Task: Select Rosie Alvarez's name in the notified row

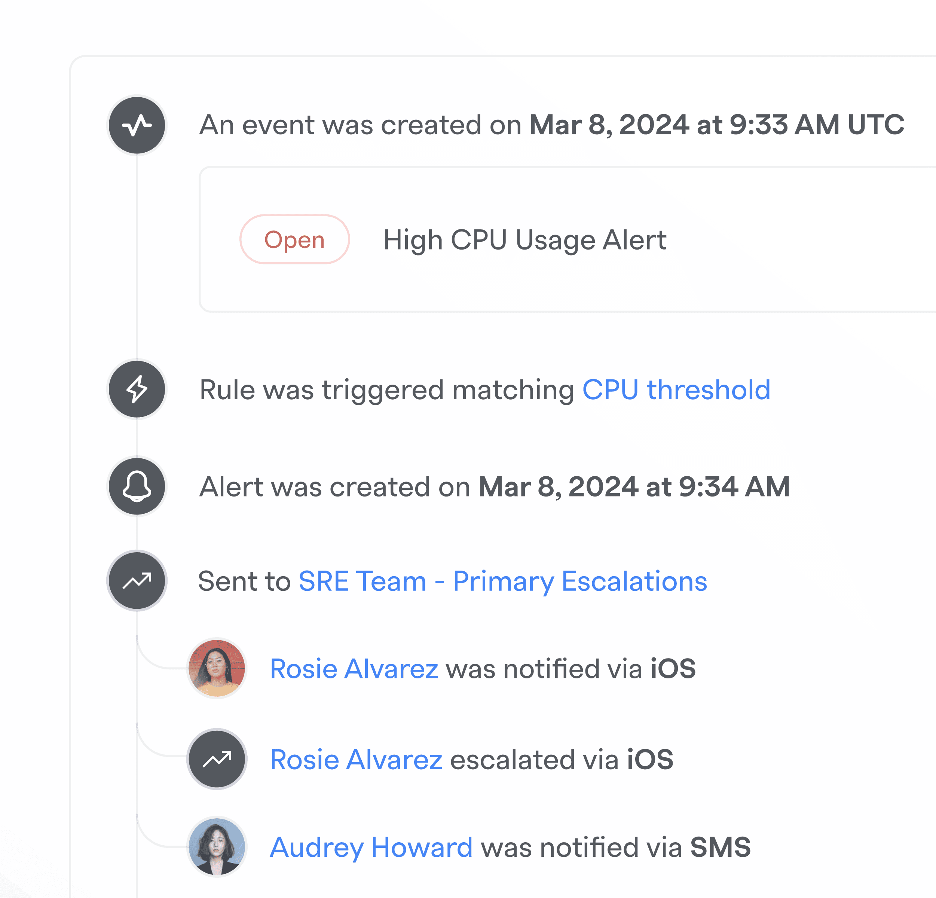Action: pyautogui.click(x=354, y=669)
